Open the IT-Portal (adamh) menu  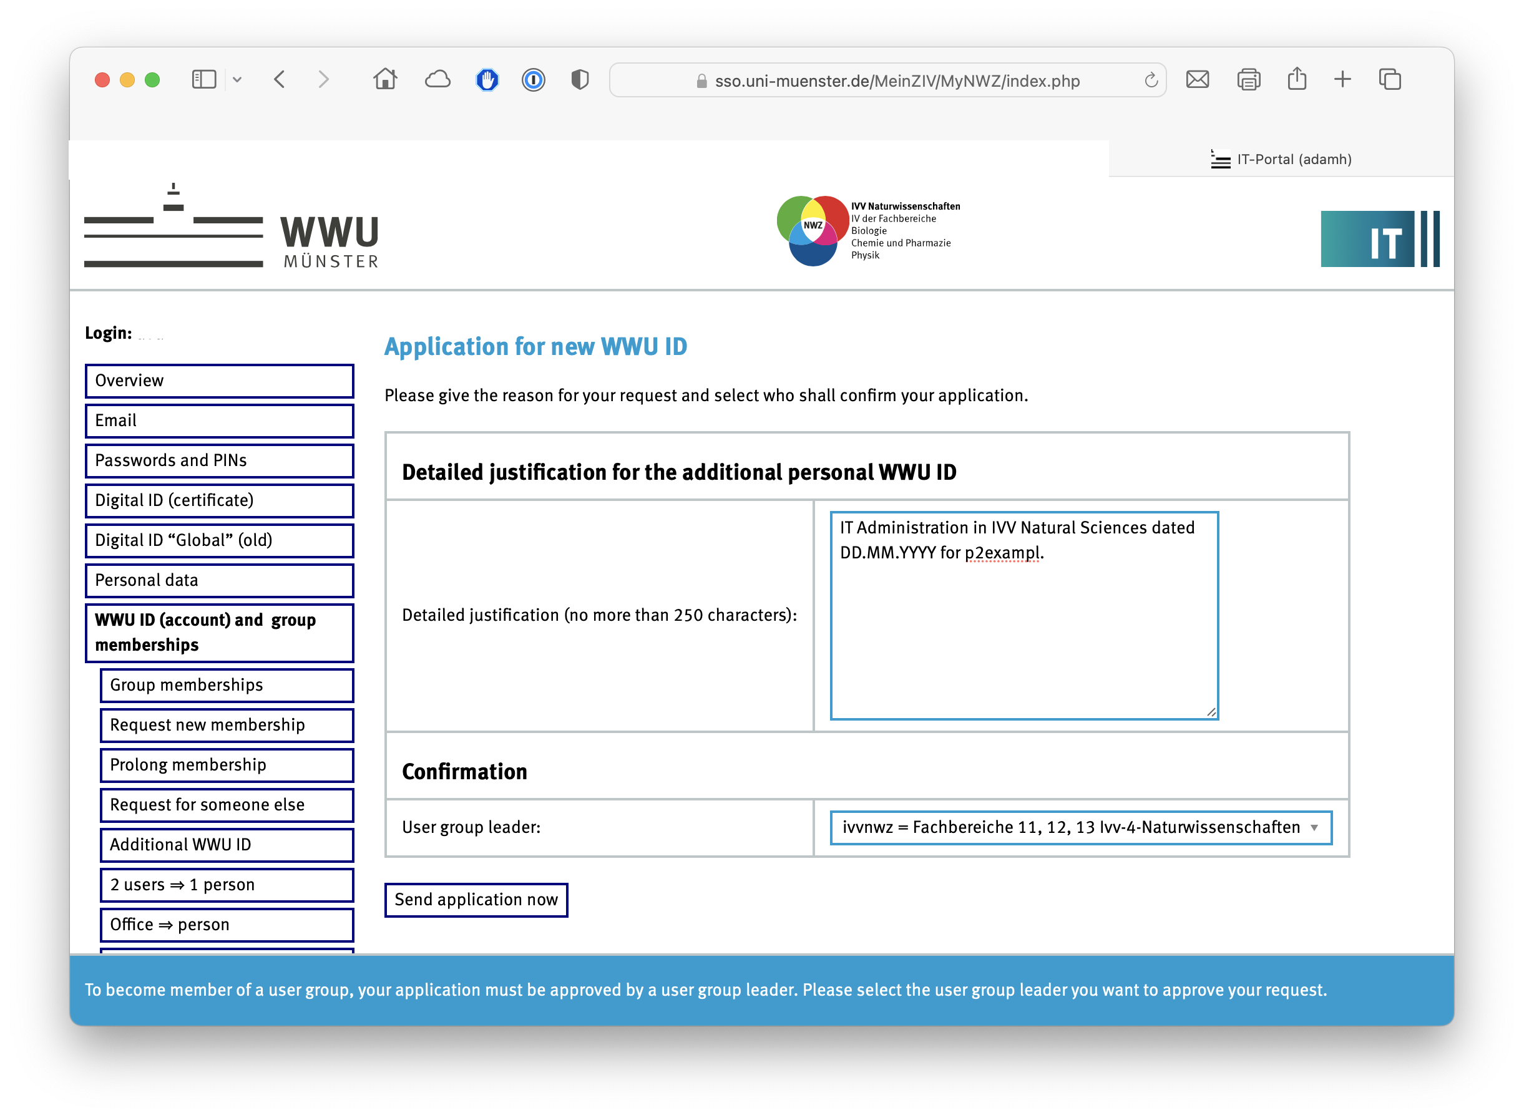click(x=1281, y=159)
